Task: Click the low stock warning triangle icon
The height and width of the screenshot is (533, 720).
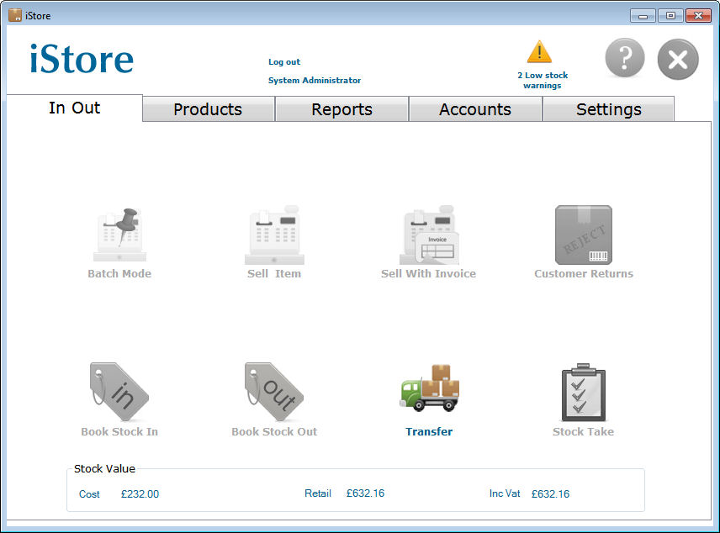Action: coord(539,51)
